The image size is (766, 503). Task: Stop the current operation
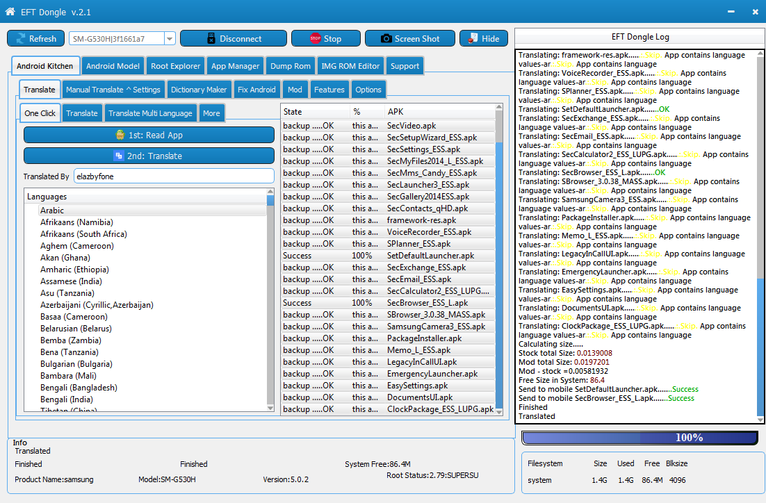pos(326,39)
